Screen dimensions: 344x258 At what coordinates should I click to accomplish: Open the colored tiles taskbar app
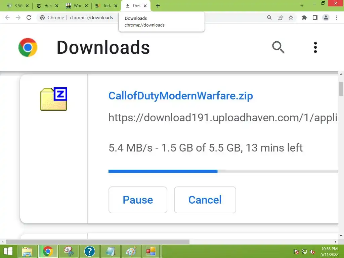tap(151, 251)
